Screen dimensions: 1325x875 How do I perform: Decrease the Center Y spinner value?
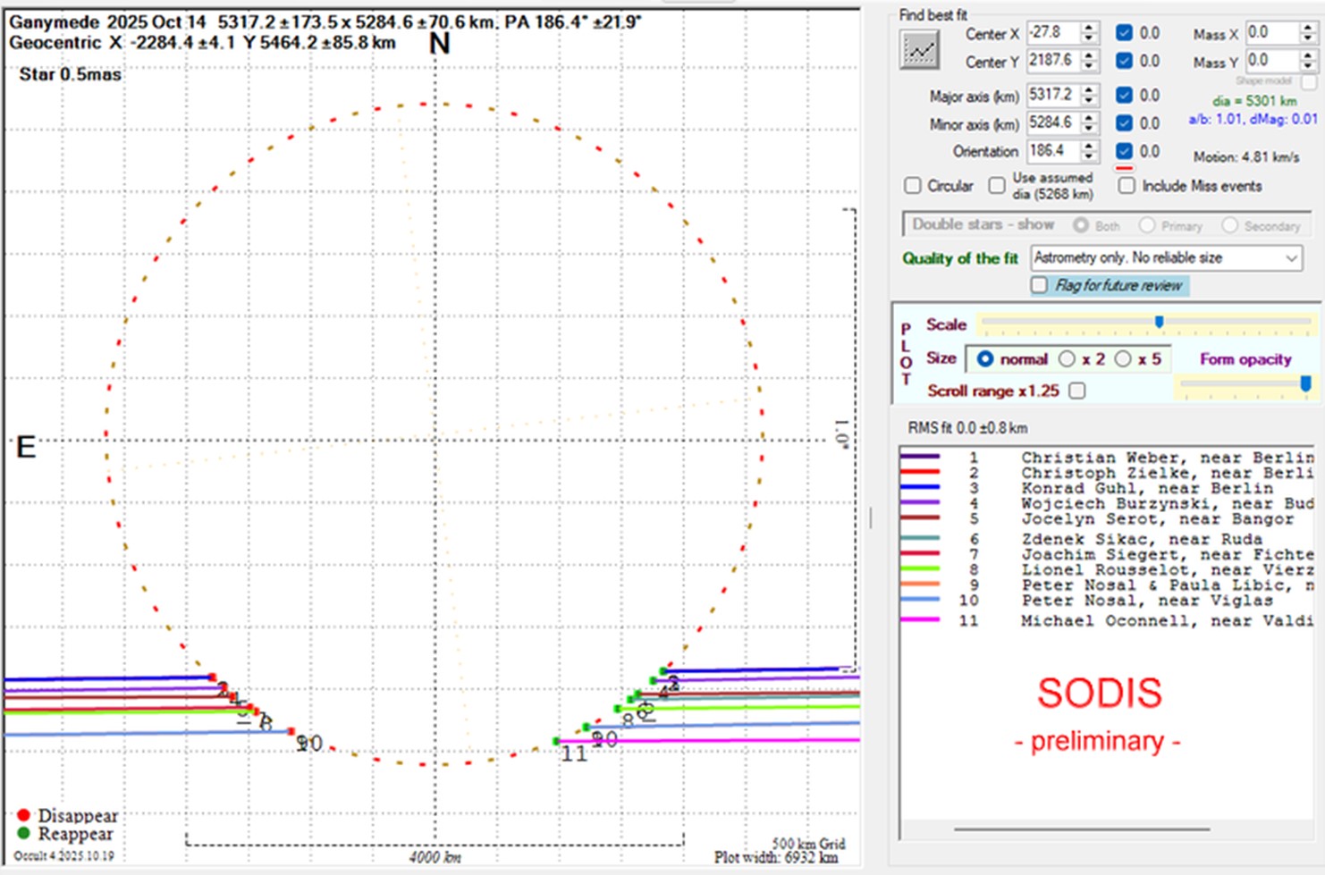pos(1088,66)
